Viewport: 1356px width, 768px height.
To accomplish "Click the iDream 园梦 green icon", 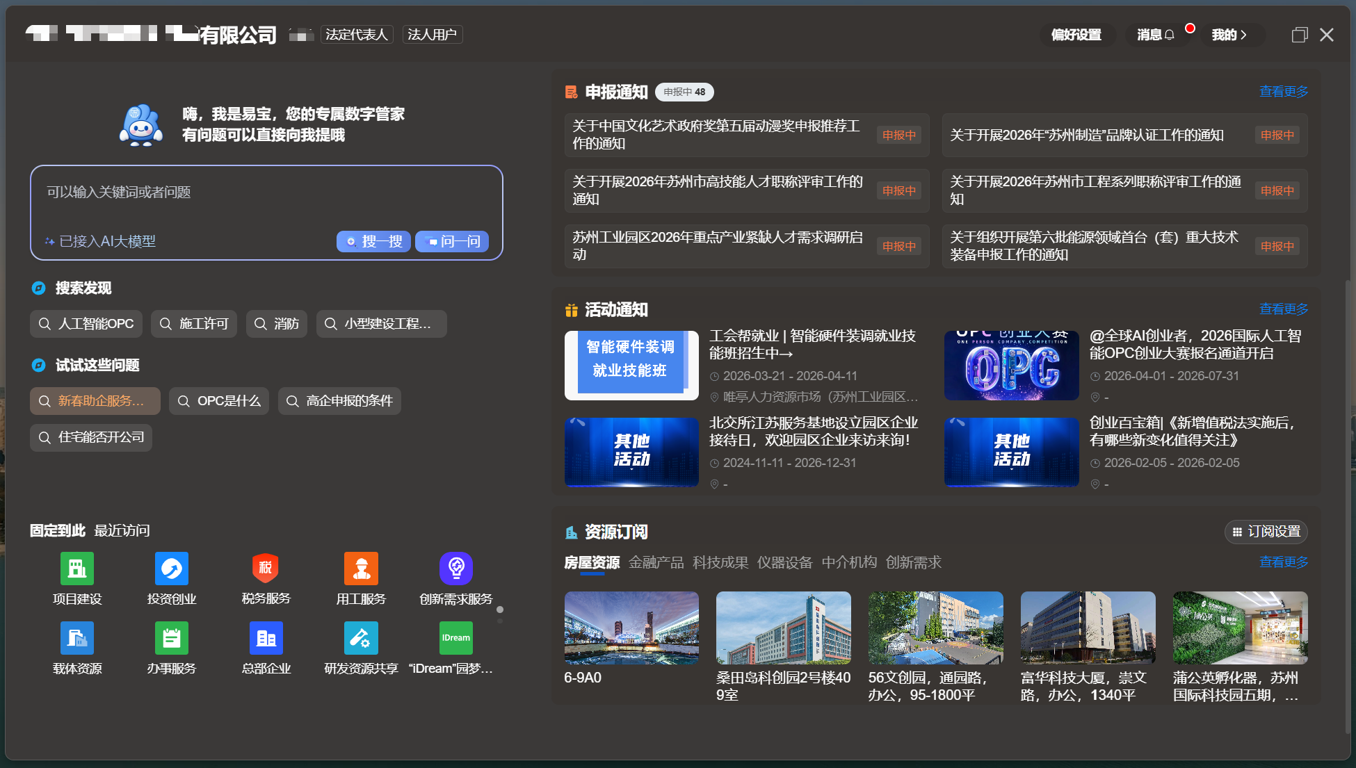I will pos(455,638).
